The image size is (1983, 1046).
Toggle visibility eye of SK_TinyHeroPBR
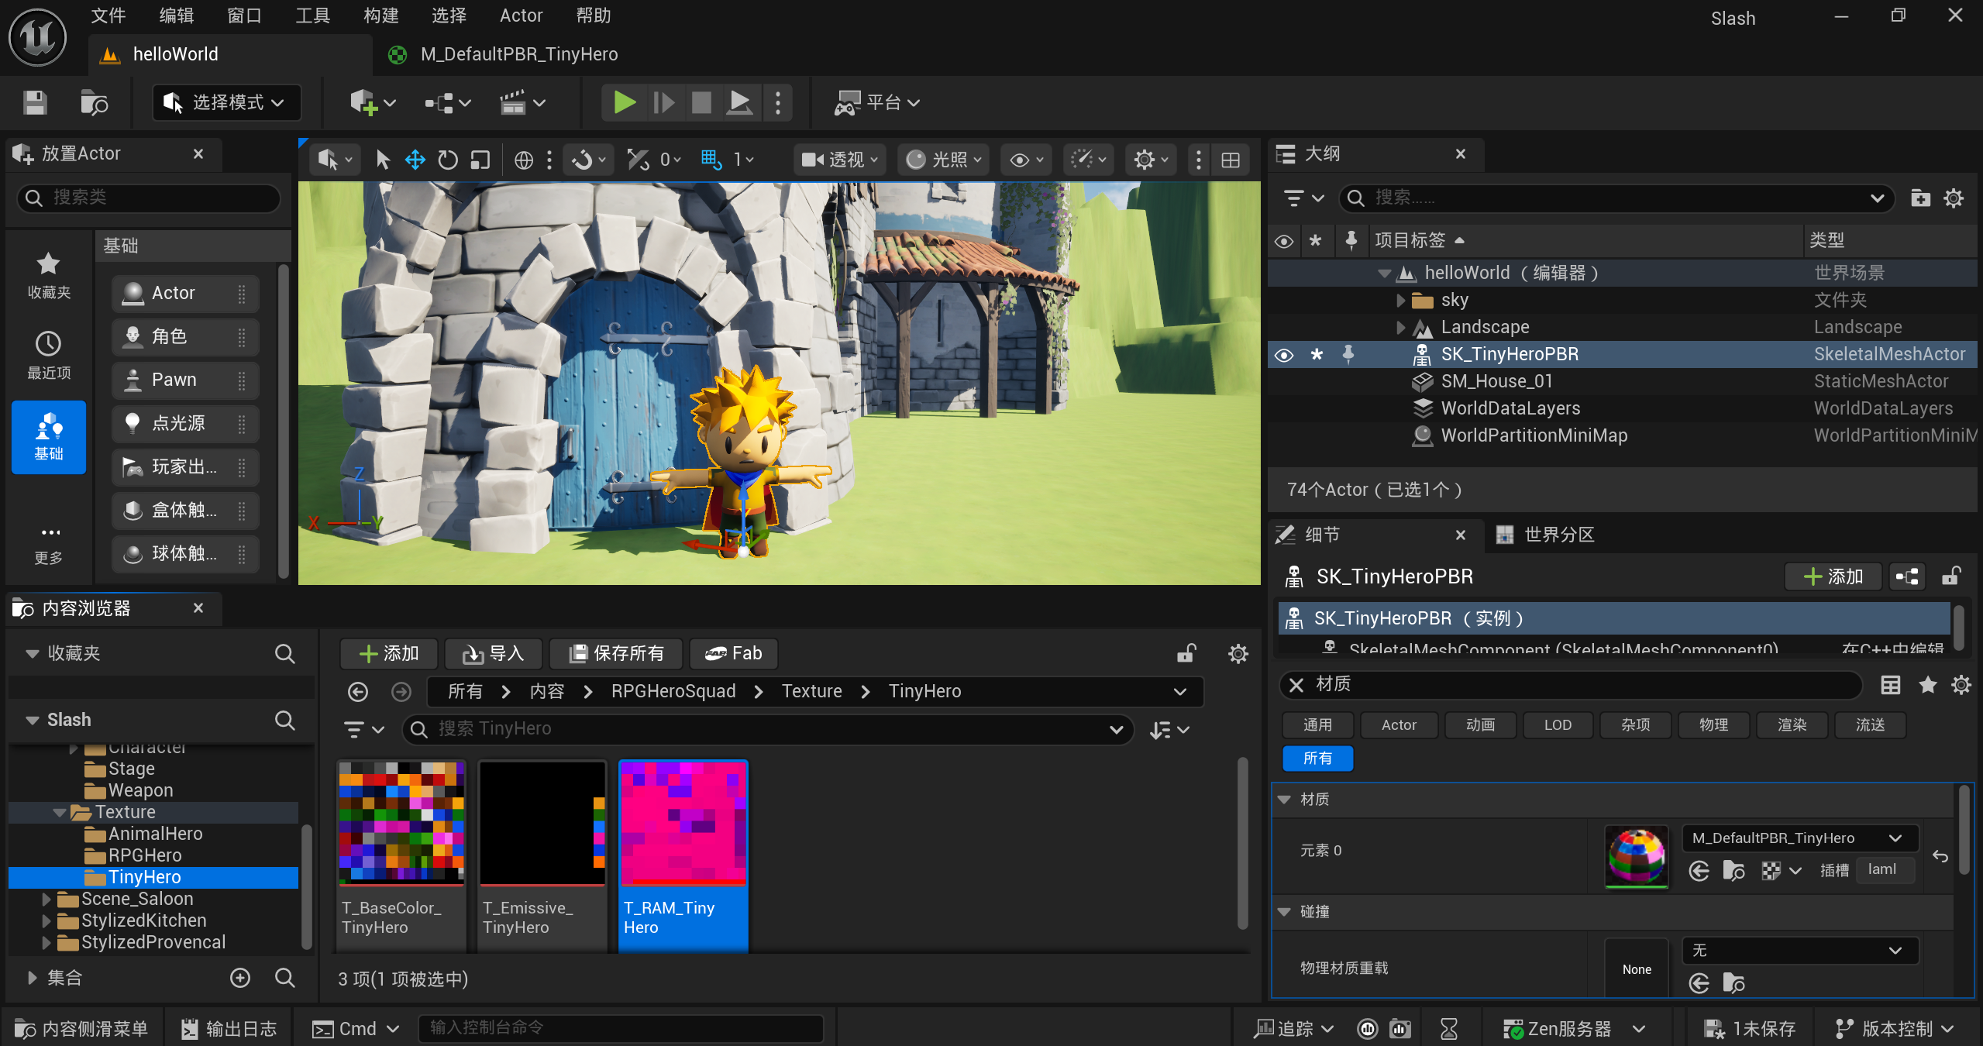pos(1284,355)
